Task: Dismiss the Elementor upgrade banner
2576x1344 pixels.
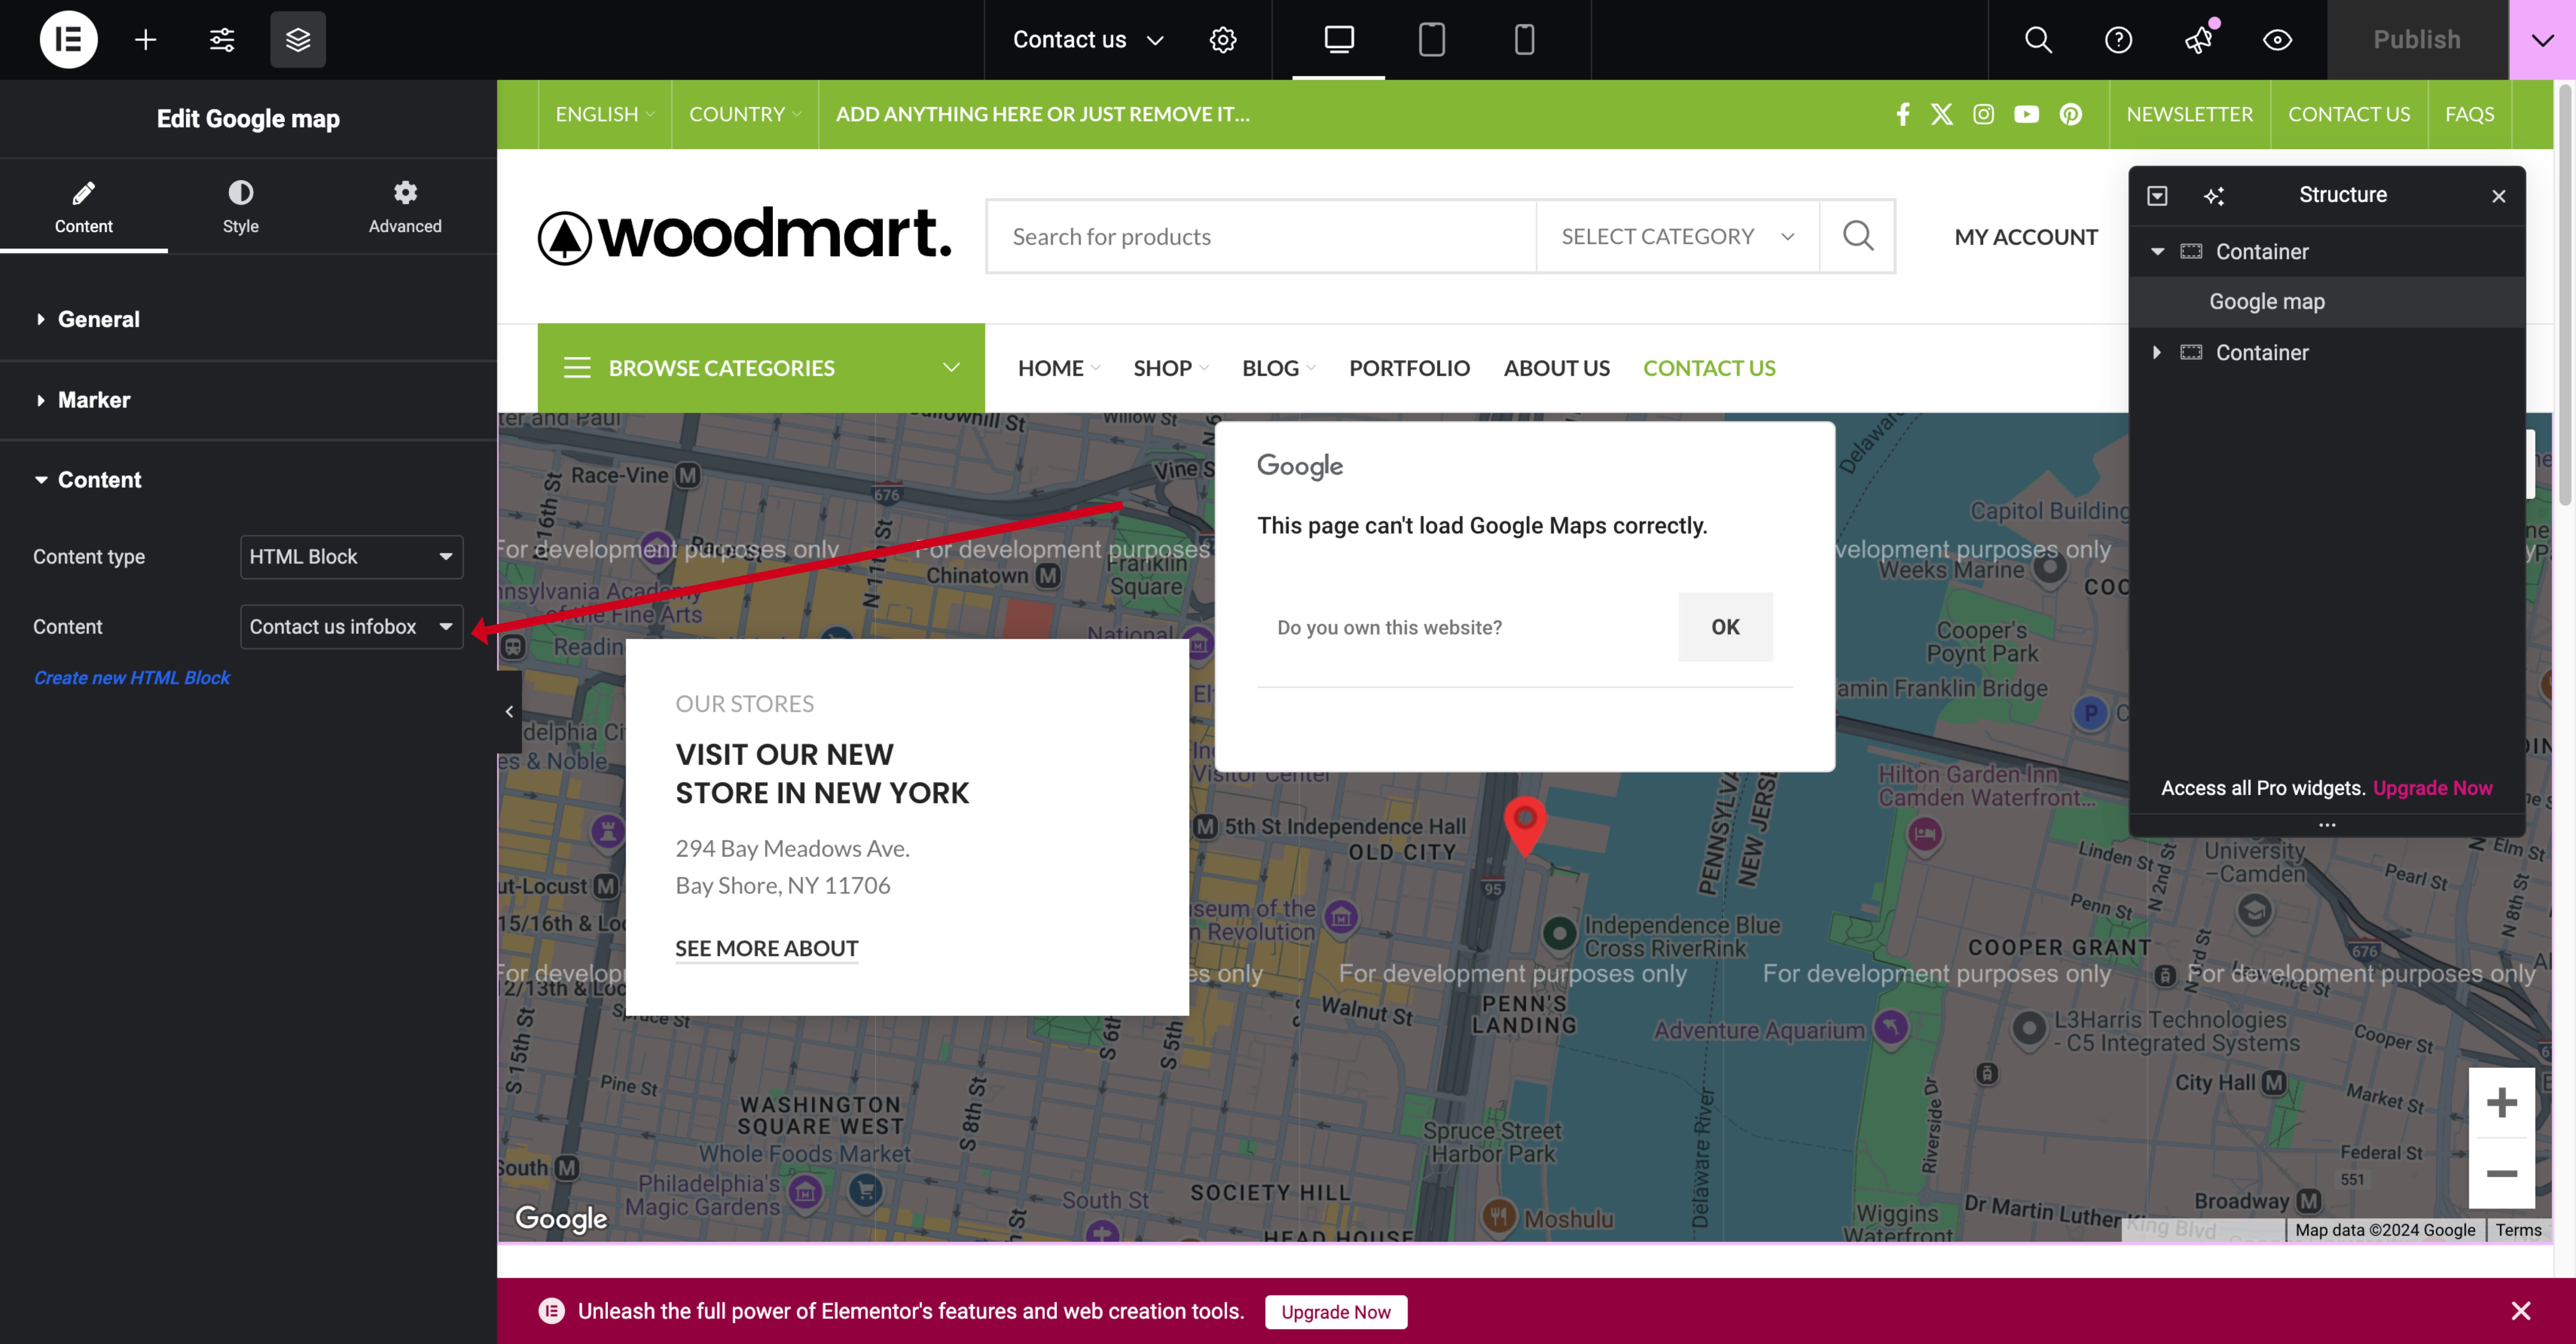Action: pyautogui.click(x=2521, y=1311)
